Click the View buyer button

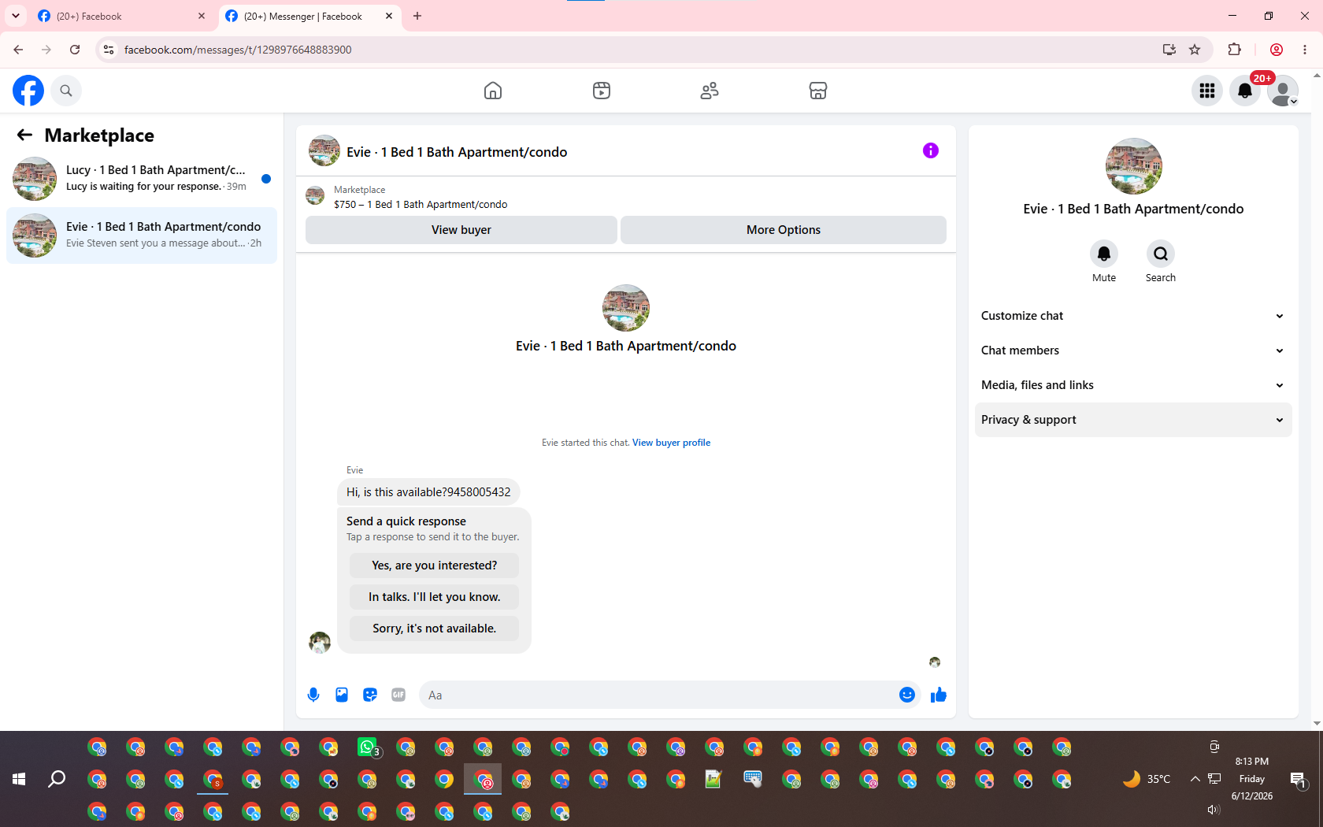pos(461,230)
